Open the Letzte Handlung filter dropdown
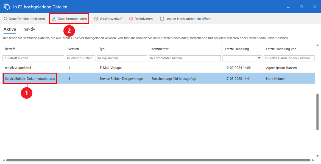This screenshot has width=321, height=164. click(x=259, y=58)
